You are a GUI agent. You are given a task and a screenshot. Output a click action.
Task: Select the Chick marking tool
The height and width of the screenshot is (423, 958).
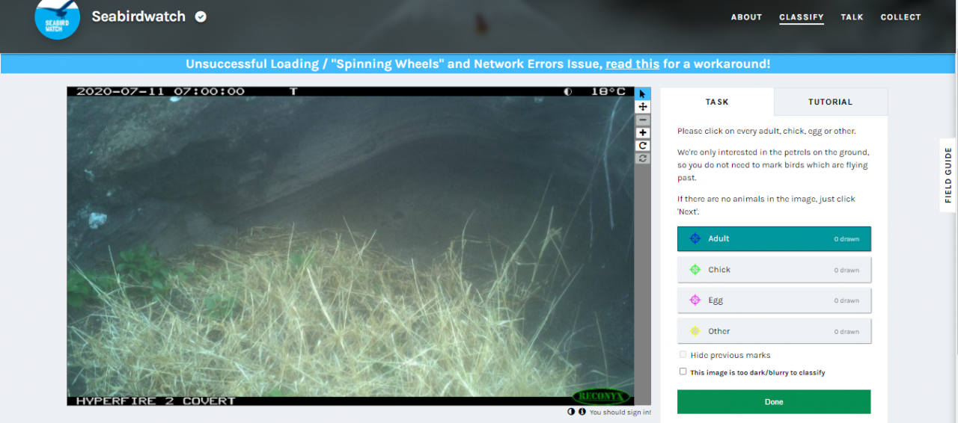[x=774, y=270]
